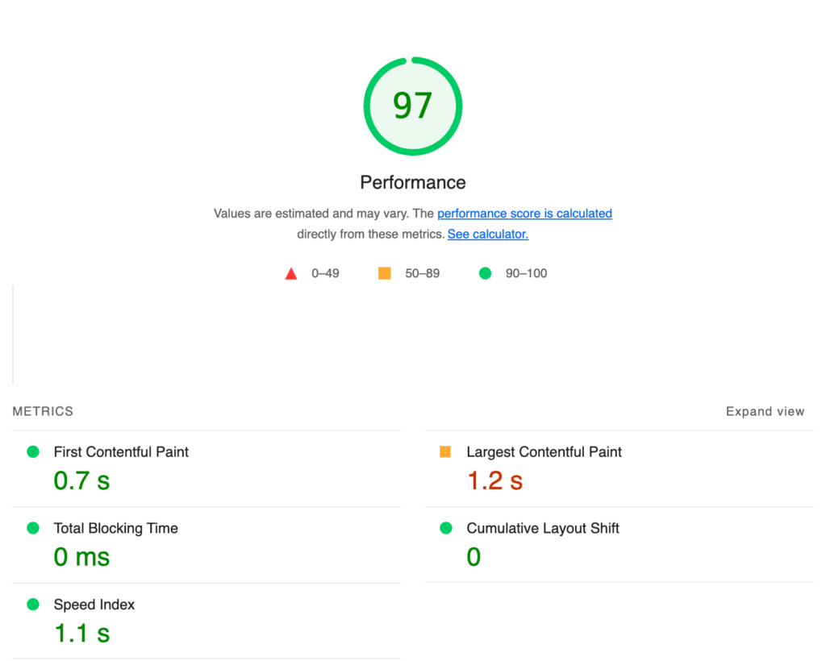Open the performance score is calculated link
This screenshot has height=661, width=826.
pos(524,213)
